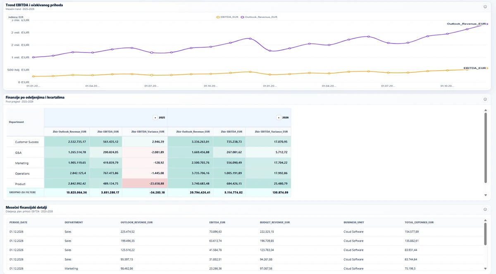Viewport: 496px width, 274px height.
Task: Toggle Outlook_Revenue_EUR series in chart legend
Action: tap(259, 17)
